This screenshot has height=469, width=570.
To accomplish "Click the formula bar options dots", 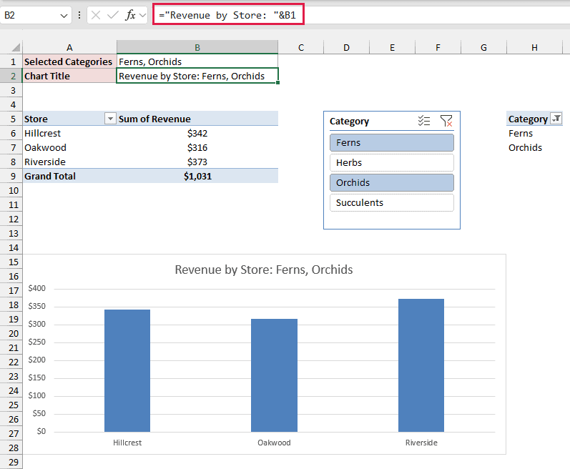I will click(x=79, y=15).
